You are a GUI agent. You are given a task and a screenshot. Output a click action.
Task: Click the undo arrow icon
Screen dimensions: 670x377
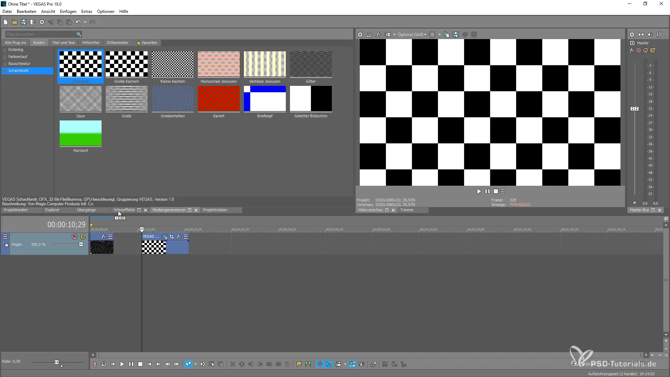coord(78,22)
